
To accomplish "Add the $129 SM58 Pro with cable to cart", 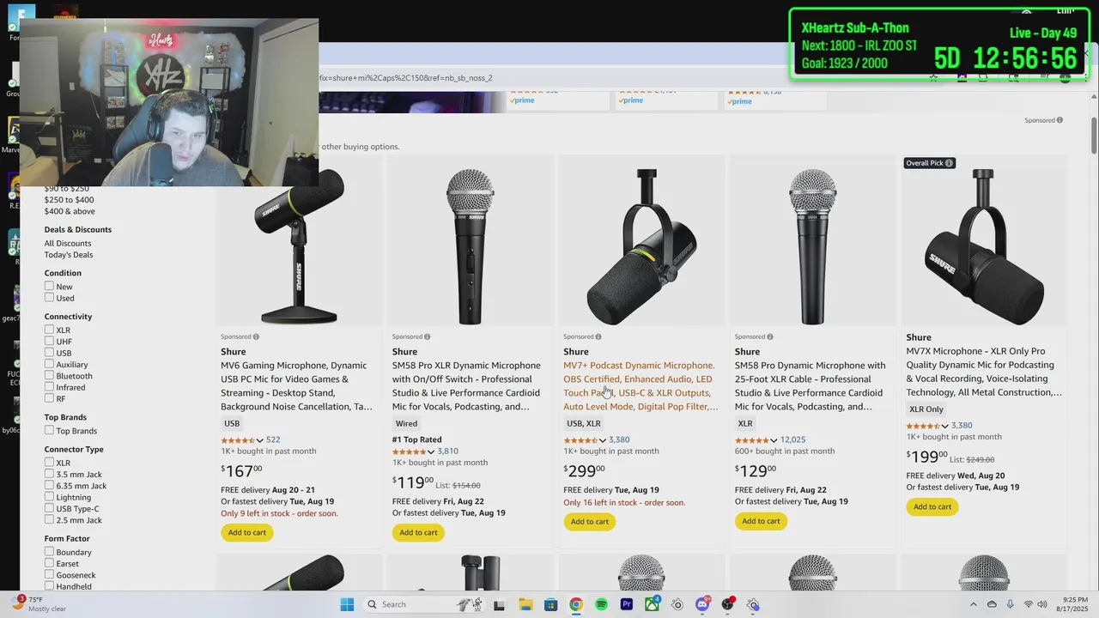I will click(x=761, y=521).
